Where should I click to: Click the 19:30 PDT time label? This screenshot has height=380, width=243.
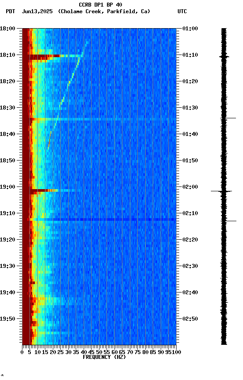click(7, 267)
